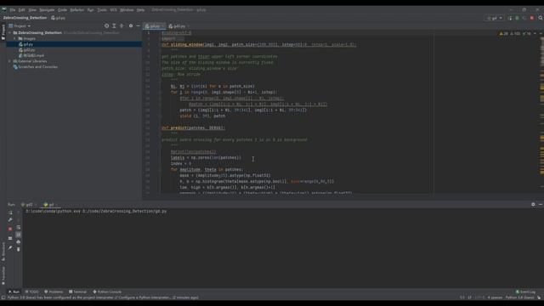Viewport: 544px width, 306px height.
Task: Click the trash clear-all icon in the Run panel
Action: pos(19,249)
